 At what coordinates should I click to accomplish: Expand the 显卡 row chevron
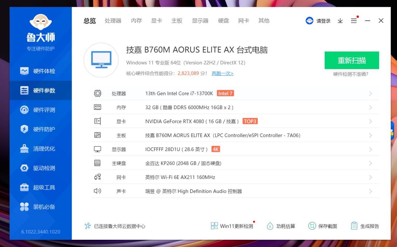pos(371,121)
